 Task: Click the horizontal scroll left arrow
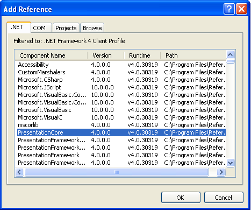[19, 172]
